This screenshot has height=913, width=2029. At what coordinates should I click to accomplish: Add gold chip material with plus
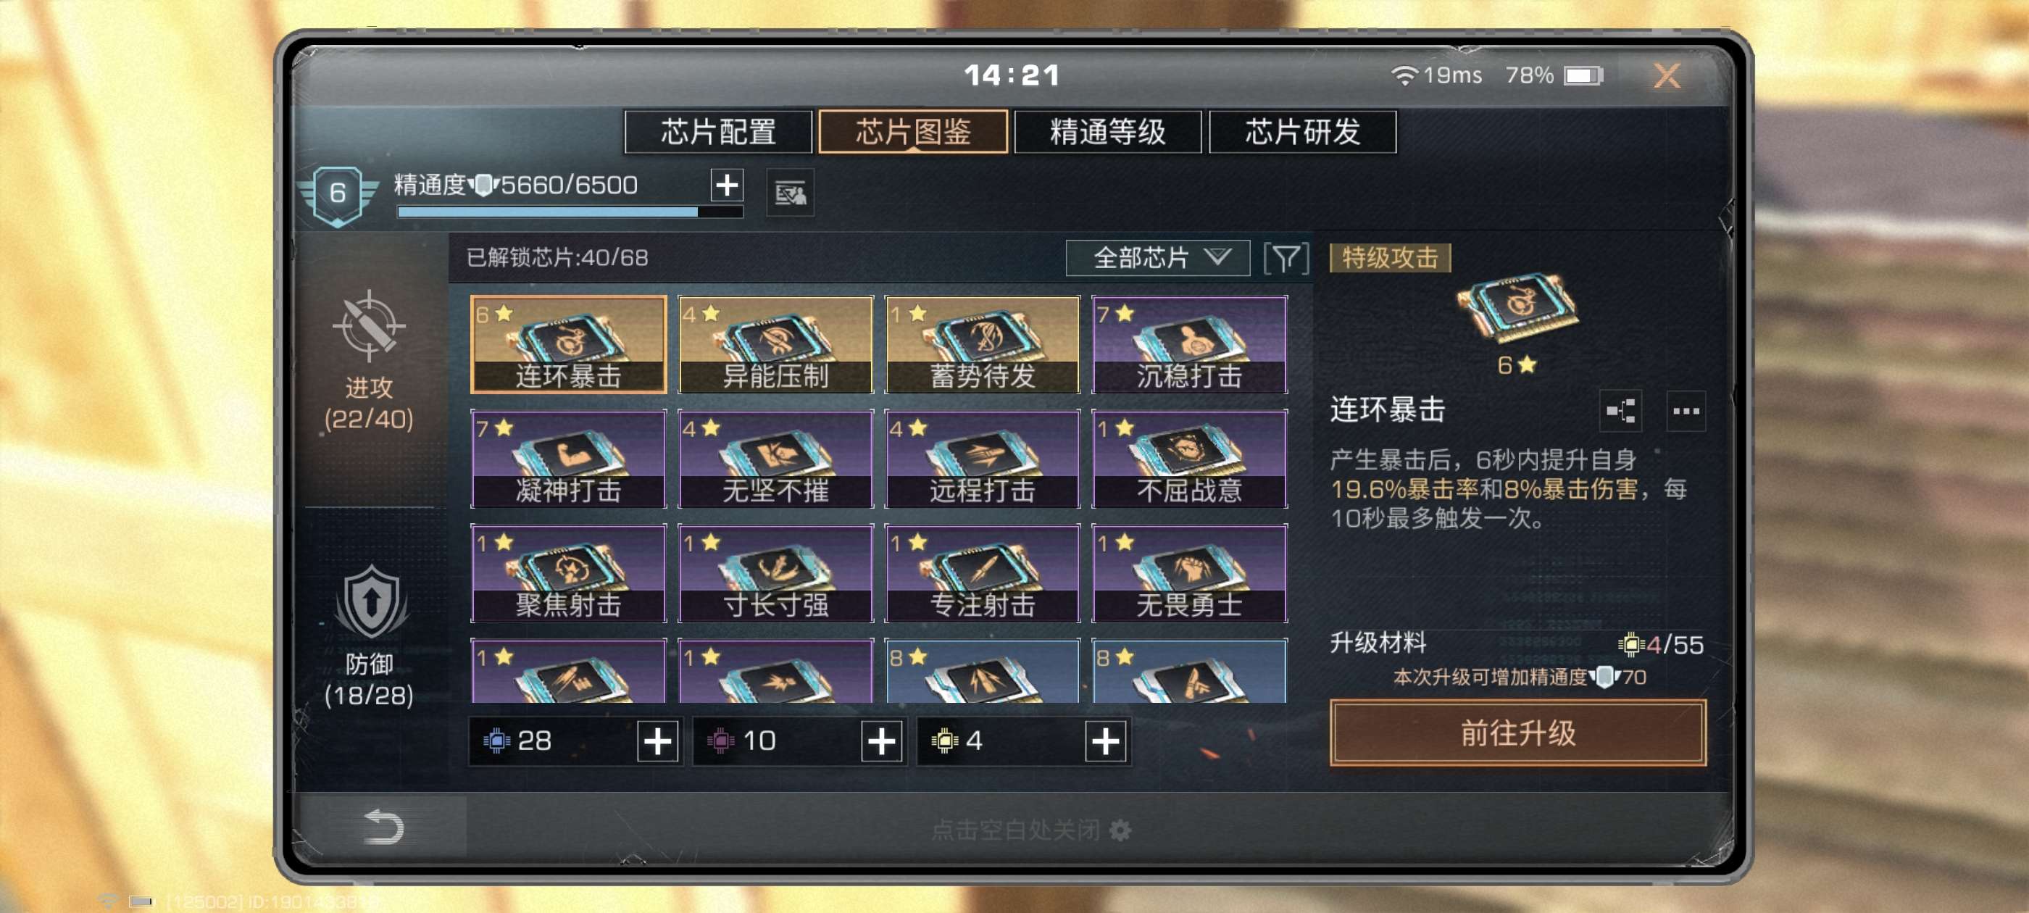1105,741
